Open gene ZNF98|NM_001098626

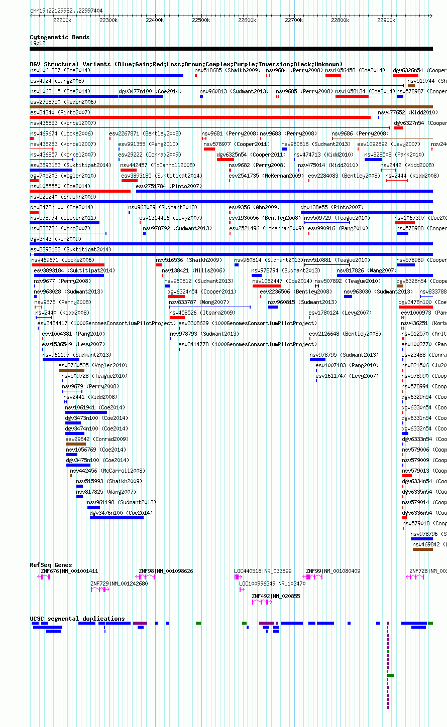[166, 571]
